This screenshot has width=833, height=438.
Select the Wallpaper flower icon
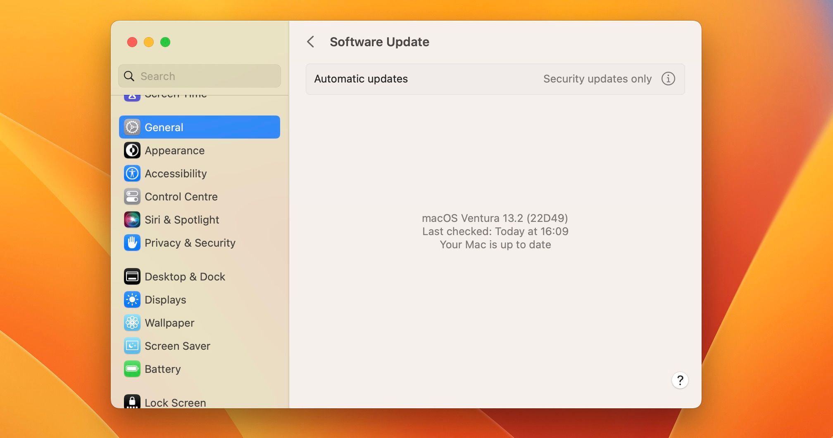pyautogui.click(x=132, y=323)
